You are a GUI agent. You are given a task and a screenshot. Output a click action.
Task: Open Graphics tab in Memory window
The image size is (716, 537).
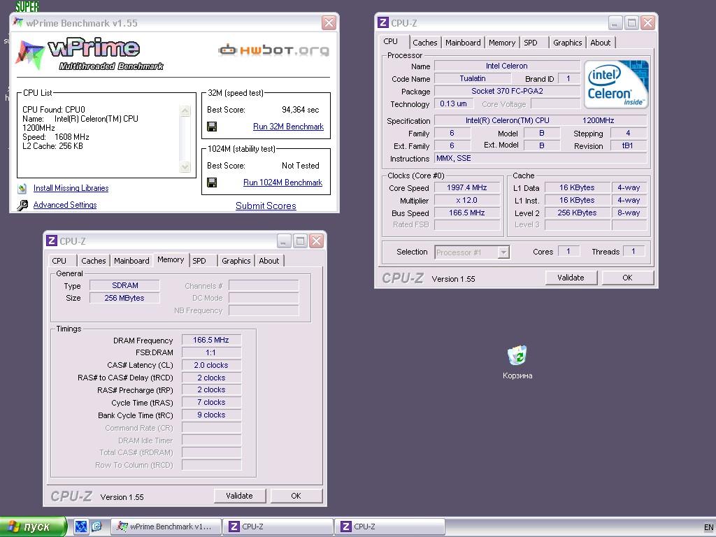pyautogui.click(x=236, y=261)
